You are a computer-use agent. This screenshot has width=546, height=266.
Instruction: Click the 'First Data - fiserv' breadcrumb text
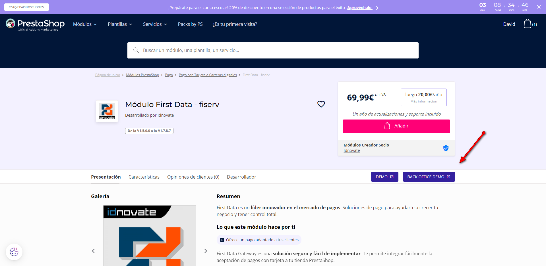tap(256, 75)
